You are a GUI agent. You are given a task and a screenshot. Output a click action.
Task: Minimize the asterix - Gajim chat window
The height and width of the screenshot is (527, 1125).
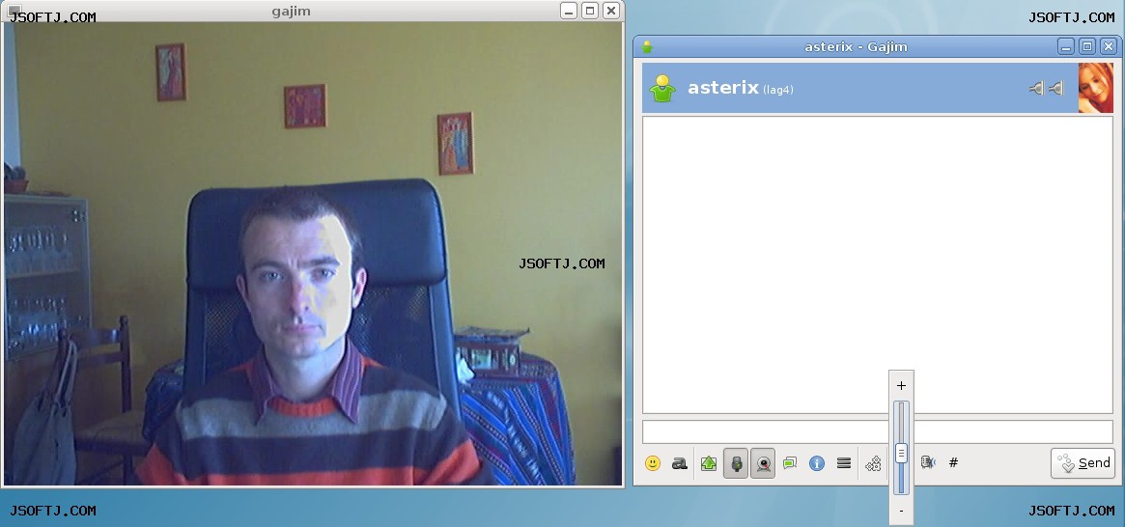[1066, 47]
